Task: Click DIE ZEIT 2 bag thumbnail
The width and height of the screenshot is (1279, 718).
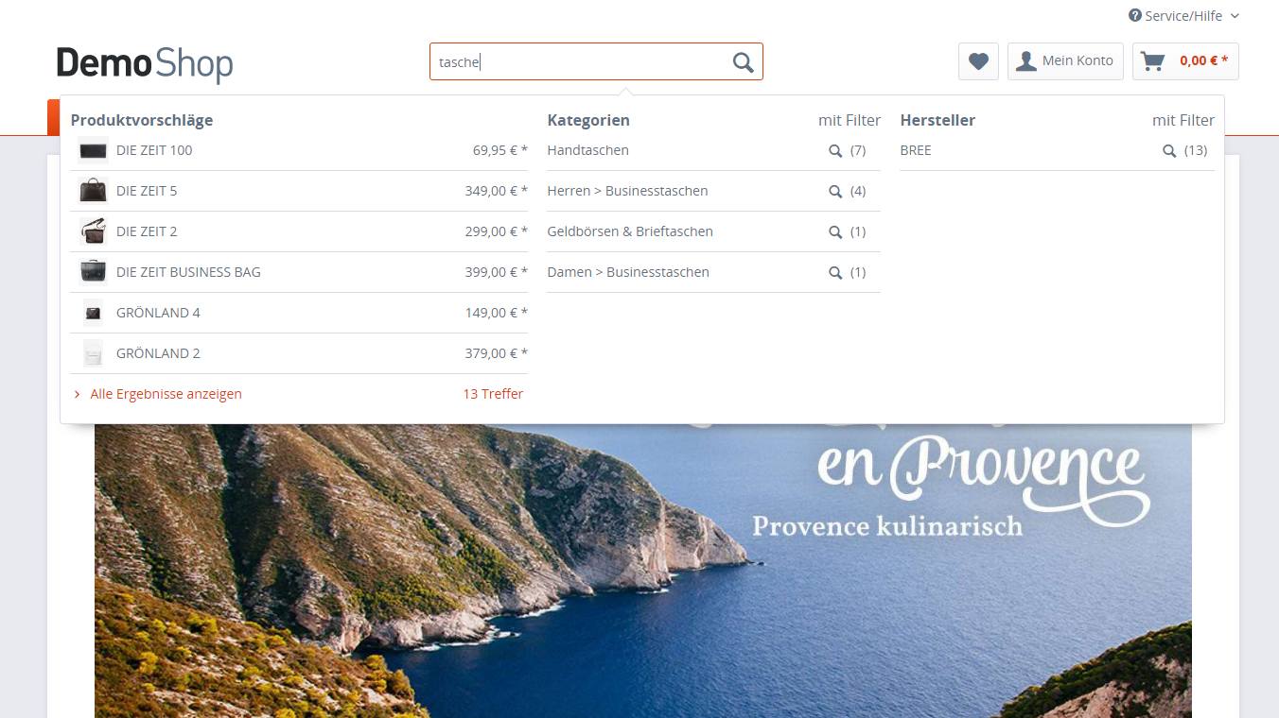Action: (93, 231)
